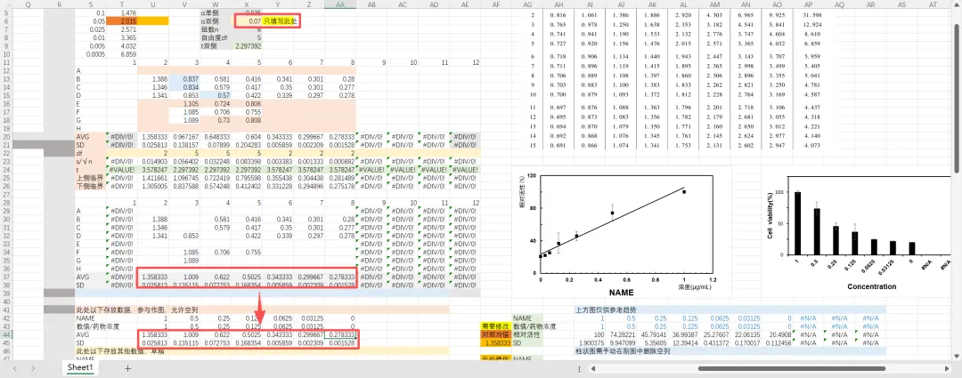This screenshot has width=962, height=378.
Task: Go to the previous sheet with the left arrow
Action: (x=16, y=368)
